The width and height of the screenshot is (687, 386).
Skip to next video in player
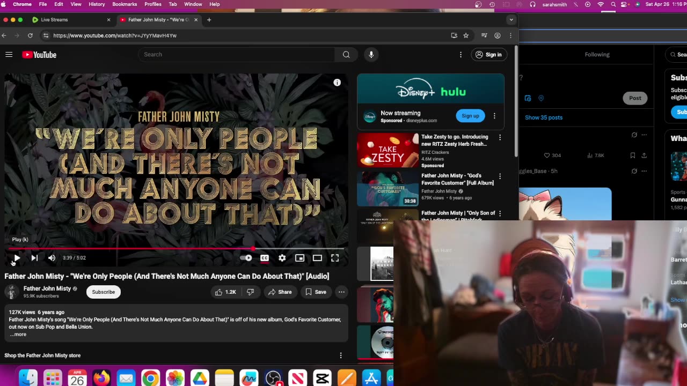[34, 258]
